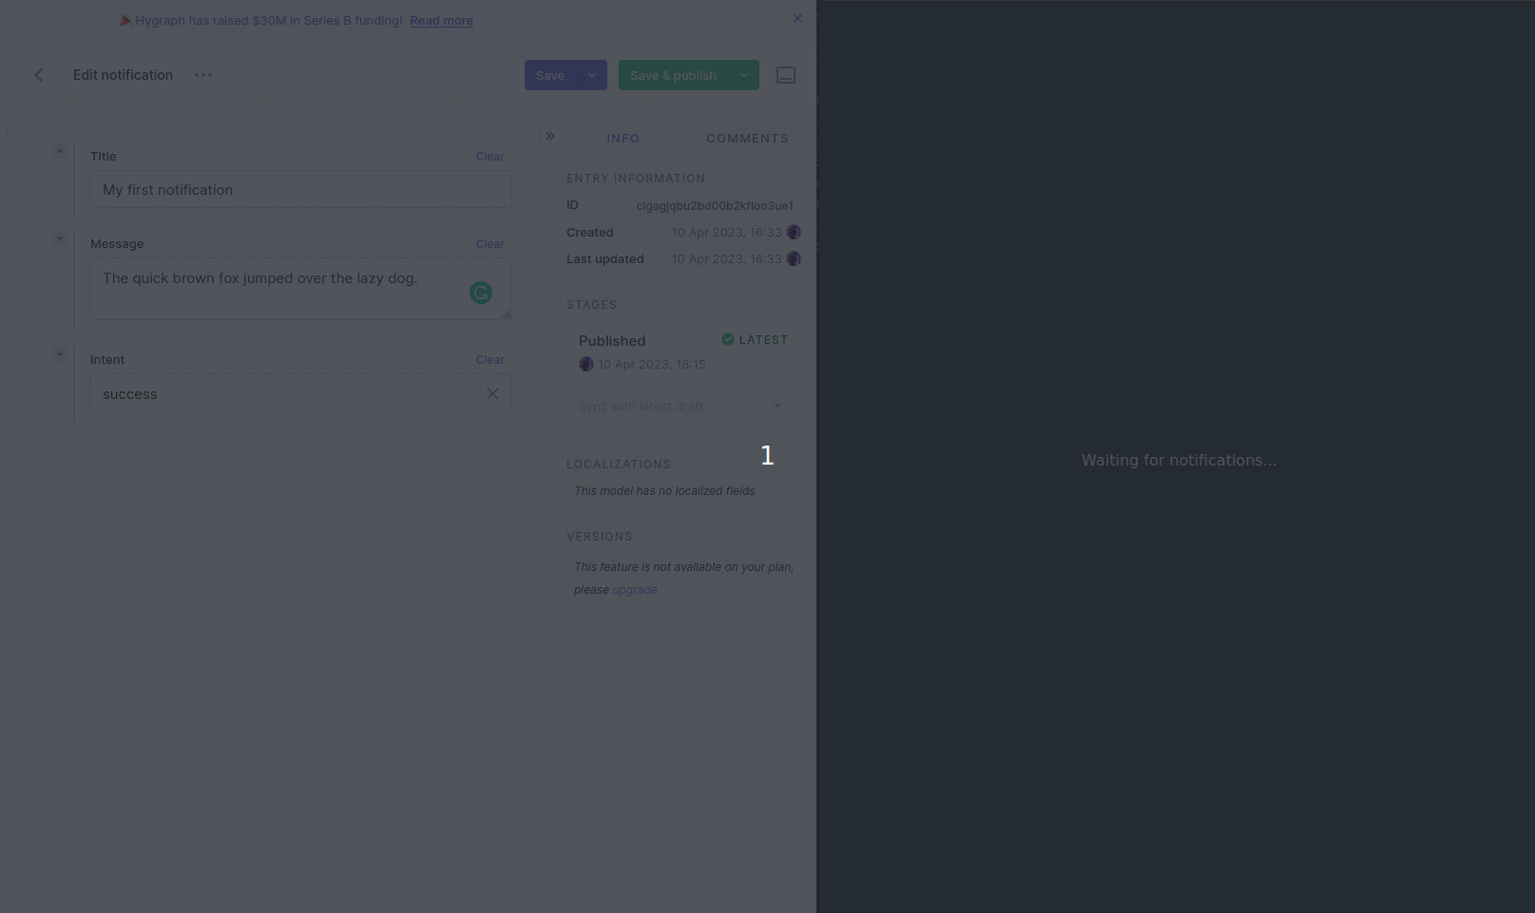Remove the success intent using the X icon

tap(492, 393)
